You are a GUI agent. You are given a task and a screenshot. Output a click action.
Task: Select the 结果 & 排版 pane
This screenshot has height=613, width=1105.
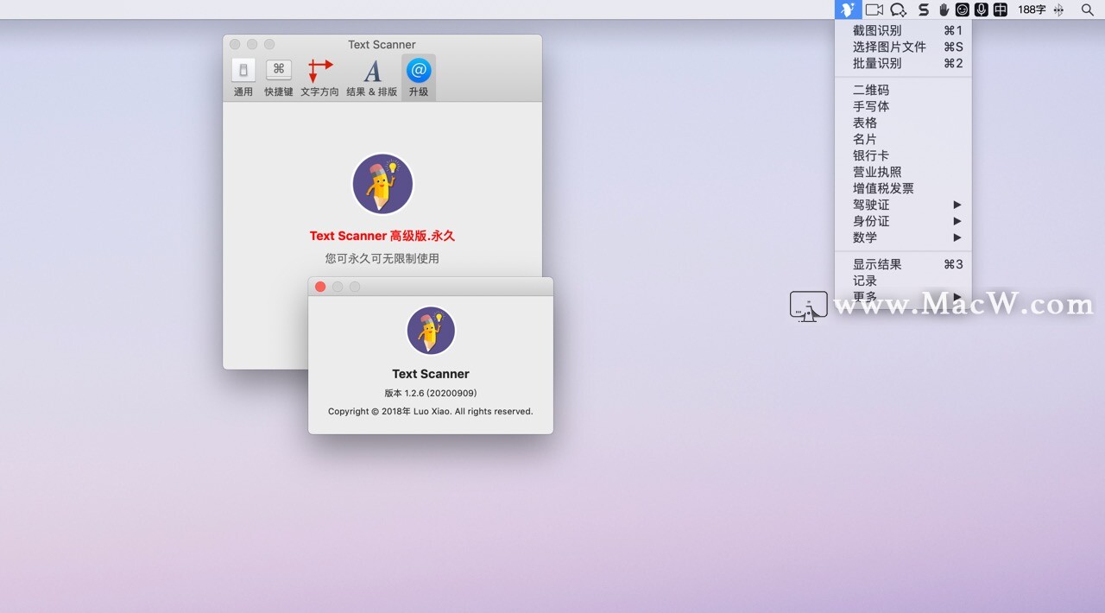coord(372,76)
